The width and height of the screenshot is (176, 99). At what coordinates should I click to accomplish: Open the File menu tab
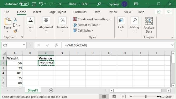7,12
